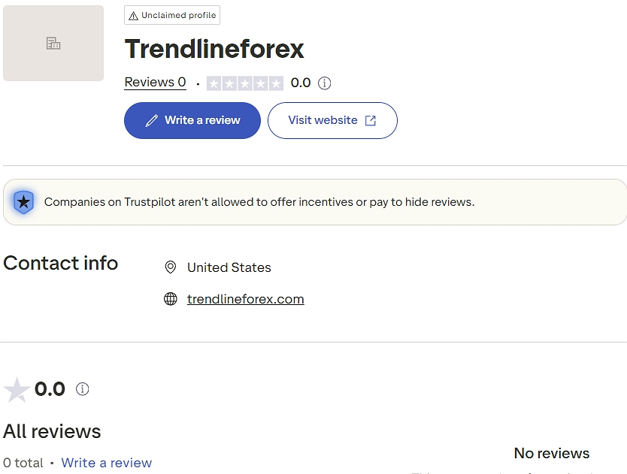Open the info icon next to the top 0.0 score
This screenshot has height=474, width=627.
pos(324,83)
